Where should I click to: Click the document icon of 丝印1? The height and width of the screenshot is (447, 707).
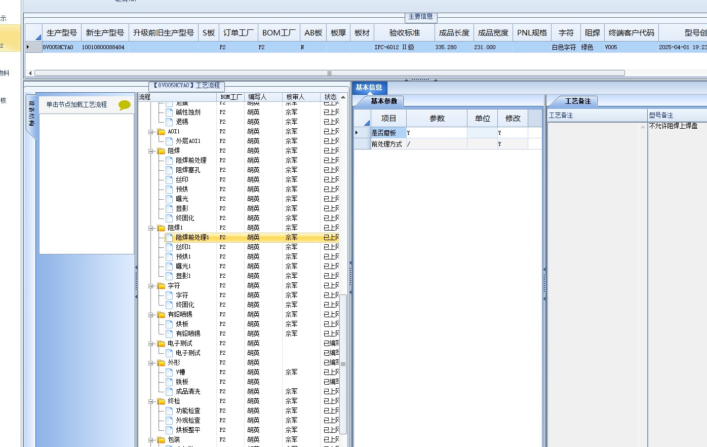pos(169,247)
